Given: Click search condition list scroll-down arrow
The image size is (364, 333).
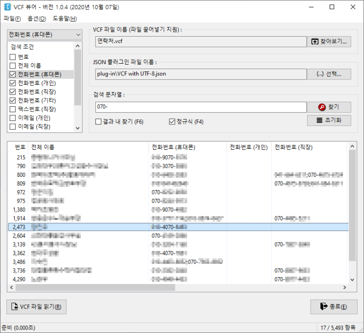Looking at the screenshot, I should (78, 128).
